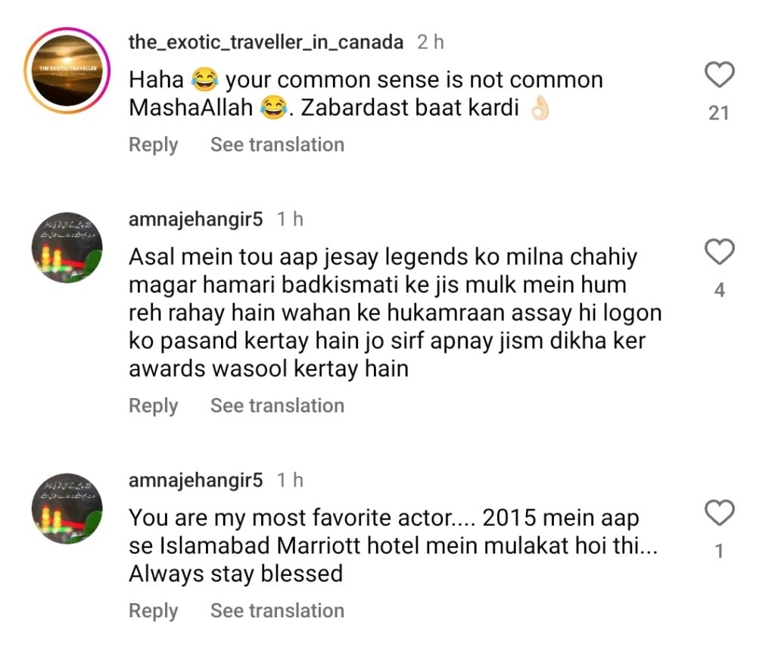Viewport: 775px width, 659px height.
Task: View the 1 like count
Action: (719, 552)
